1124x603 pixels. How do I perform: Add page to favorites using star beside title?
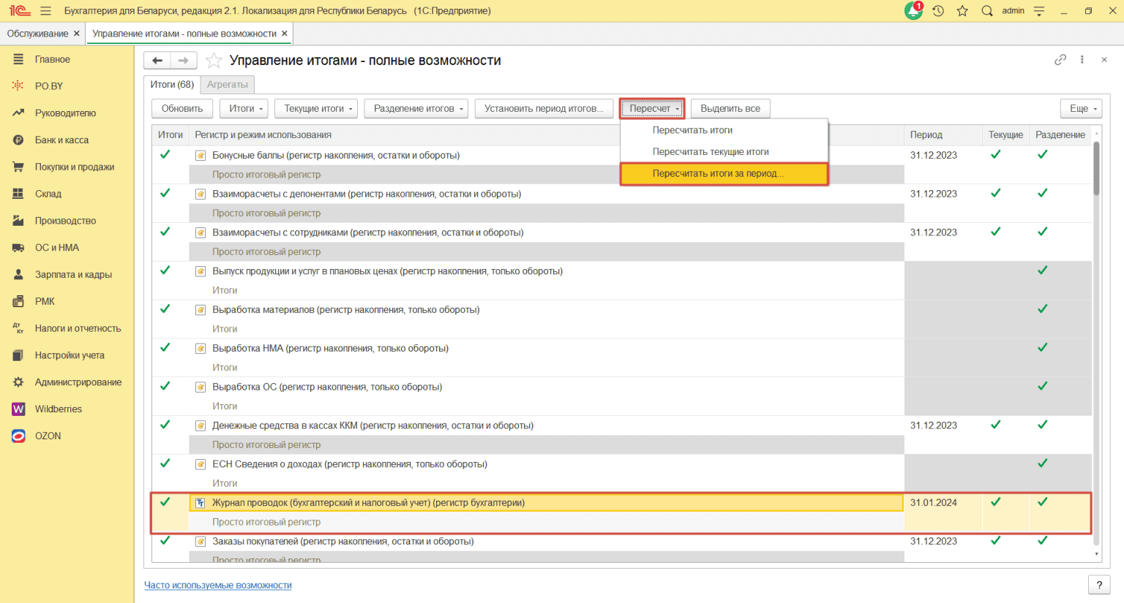tap(214, 61)
